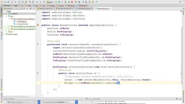Image resolution: width=185 pixels, height=104 pixels.
Task: Click the Sync Project with Gradle Files icon
Action: click(x=83, y=2)
